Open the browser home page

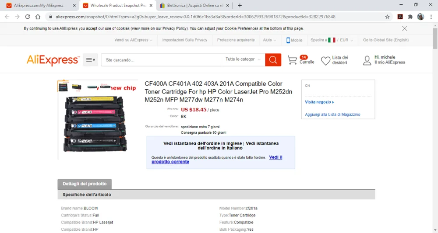tap(38, 17)
